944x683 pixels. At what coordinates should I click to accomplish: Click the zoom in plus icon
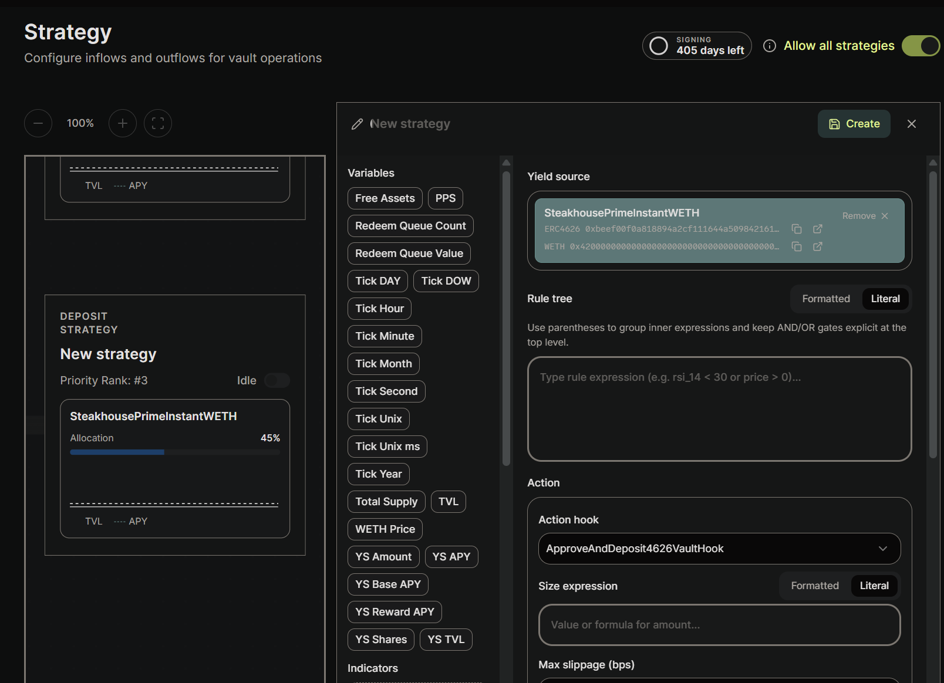point(123,123)
